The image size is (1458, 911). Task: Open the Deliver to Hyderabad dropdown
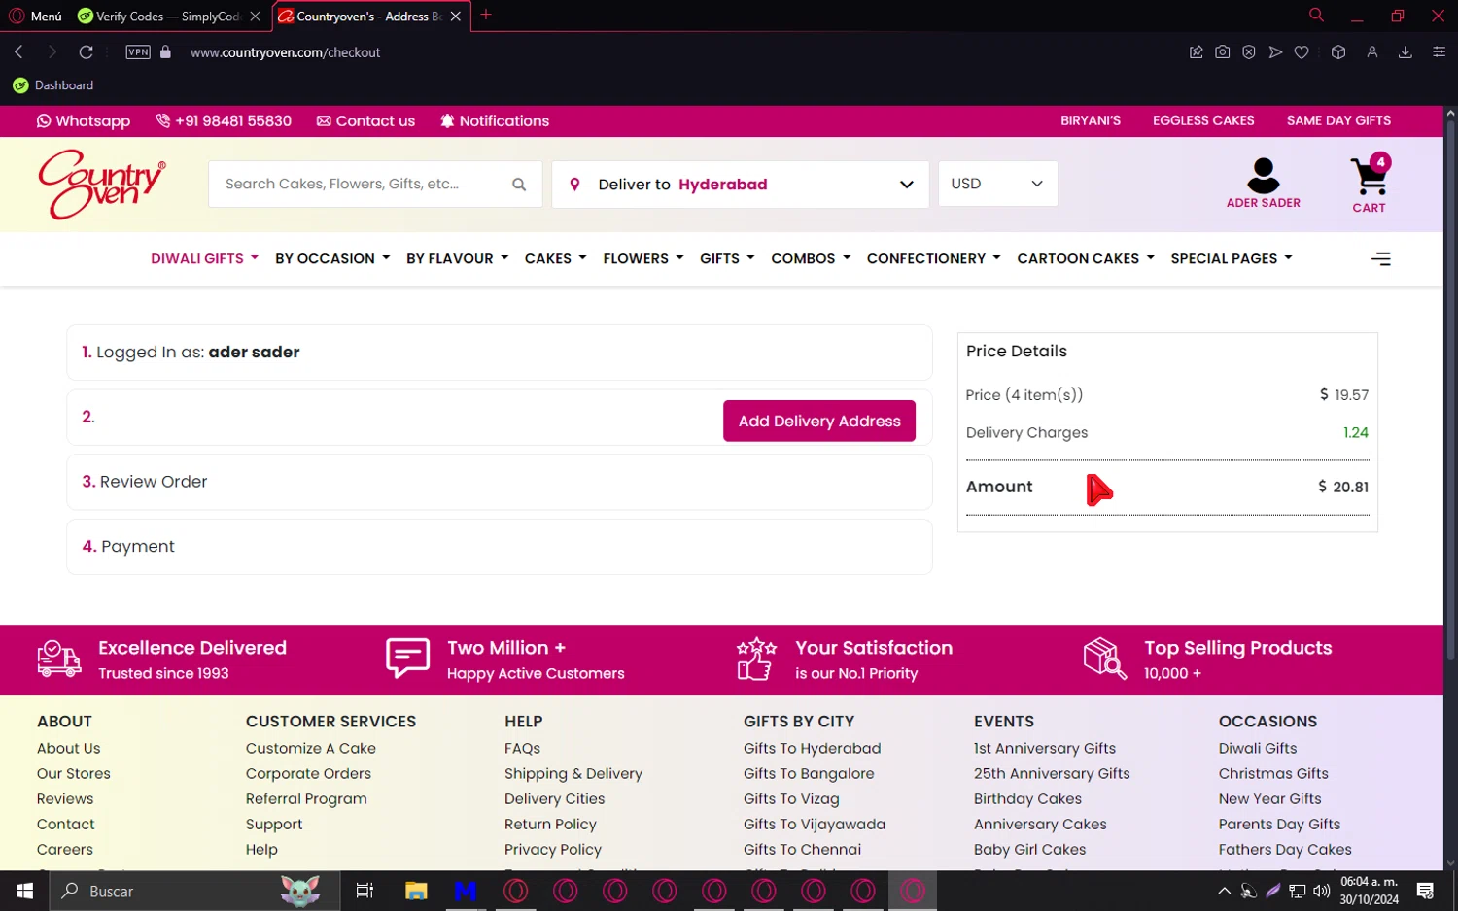(740, 185)
